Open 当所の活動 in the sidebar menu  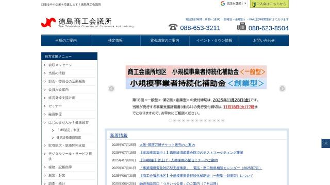[x=57, y=73]
